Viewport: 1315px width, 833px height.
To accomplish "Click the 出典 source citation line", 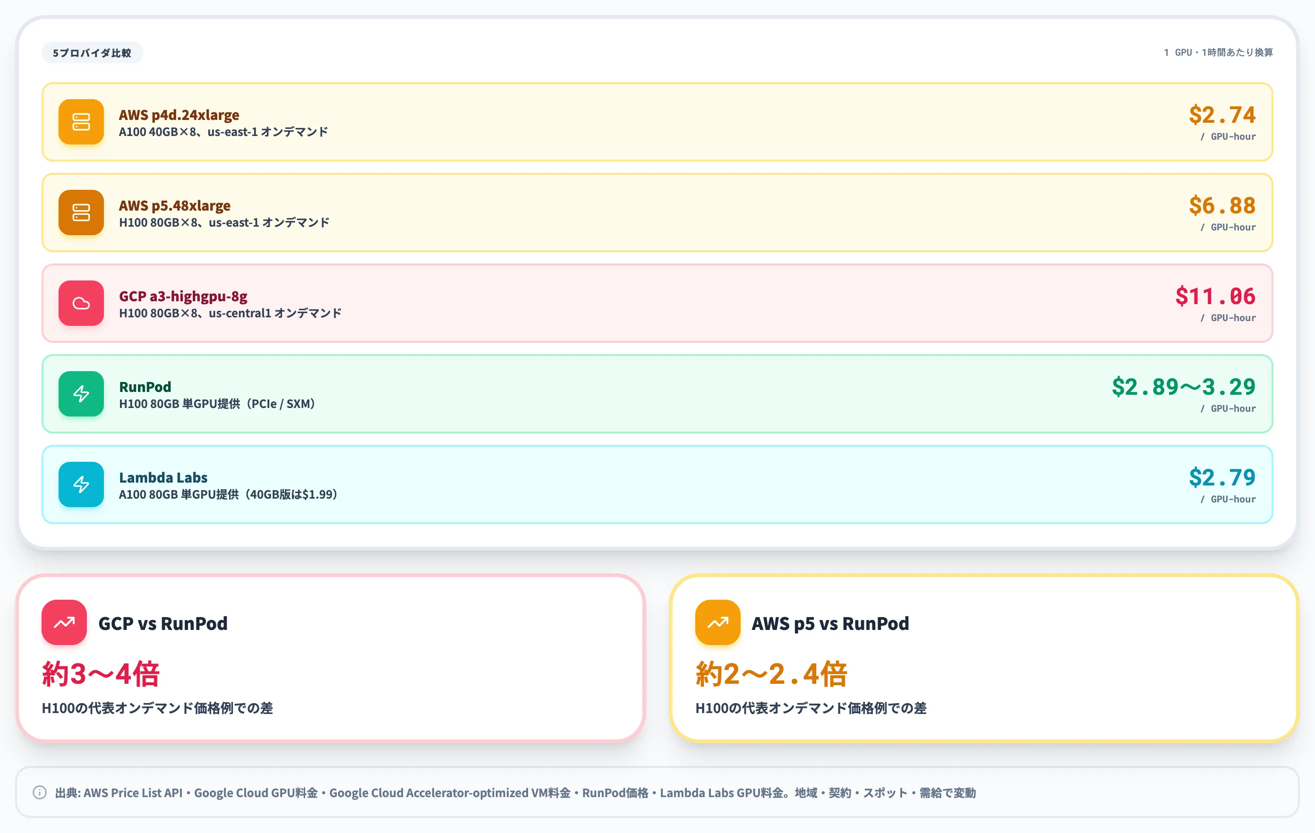I will (515, 792).
